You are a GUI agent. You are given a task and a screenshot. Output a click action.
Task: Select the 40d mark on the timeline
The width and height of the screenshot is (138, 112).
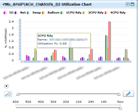41,102
